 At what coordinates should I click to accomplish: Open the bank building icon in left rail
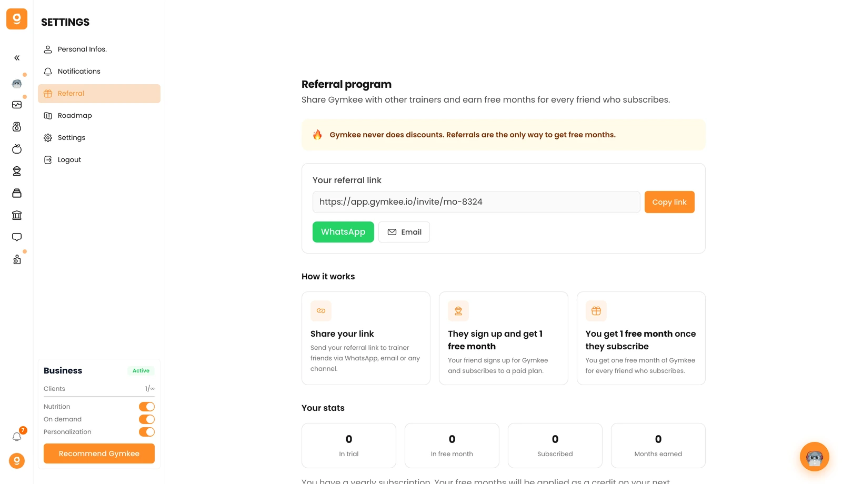[17, 215]
